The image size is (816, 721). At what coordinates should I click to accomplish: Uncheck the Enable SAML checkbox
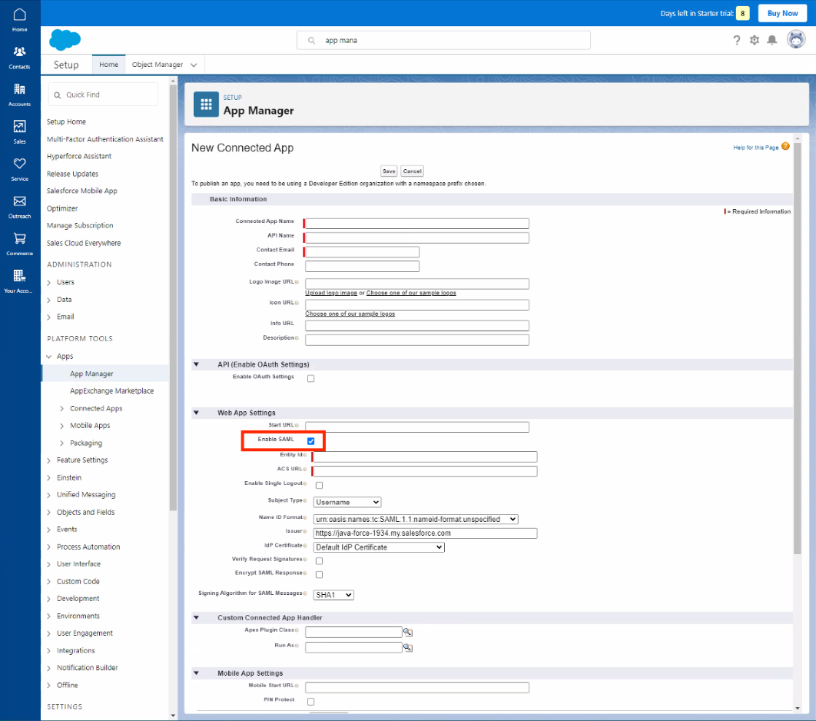pyautogui.click(x=310, y=441)
